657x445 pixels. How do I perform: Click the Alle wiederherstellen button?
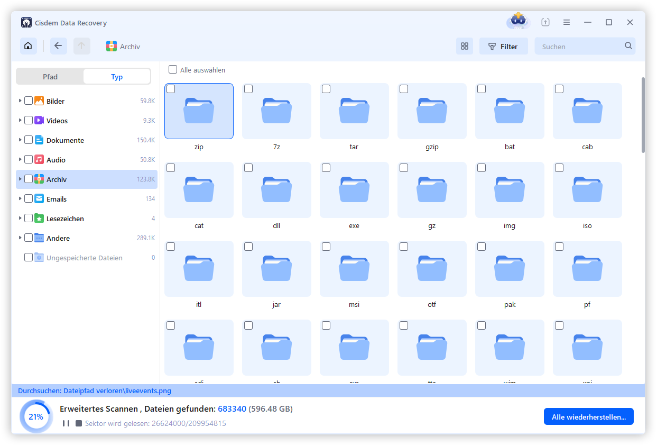click(588, 416)
